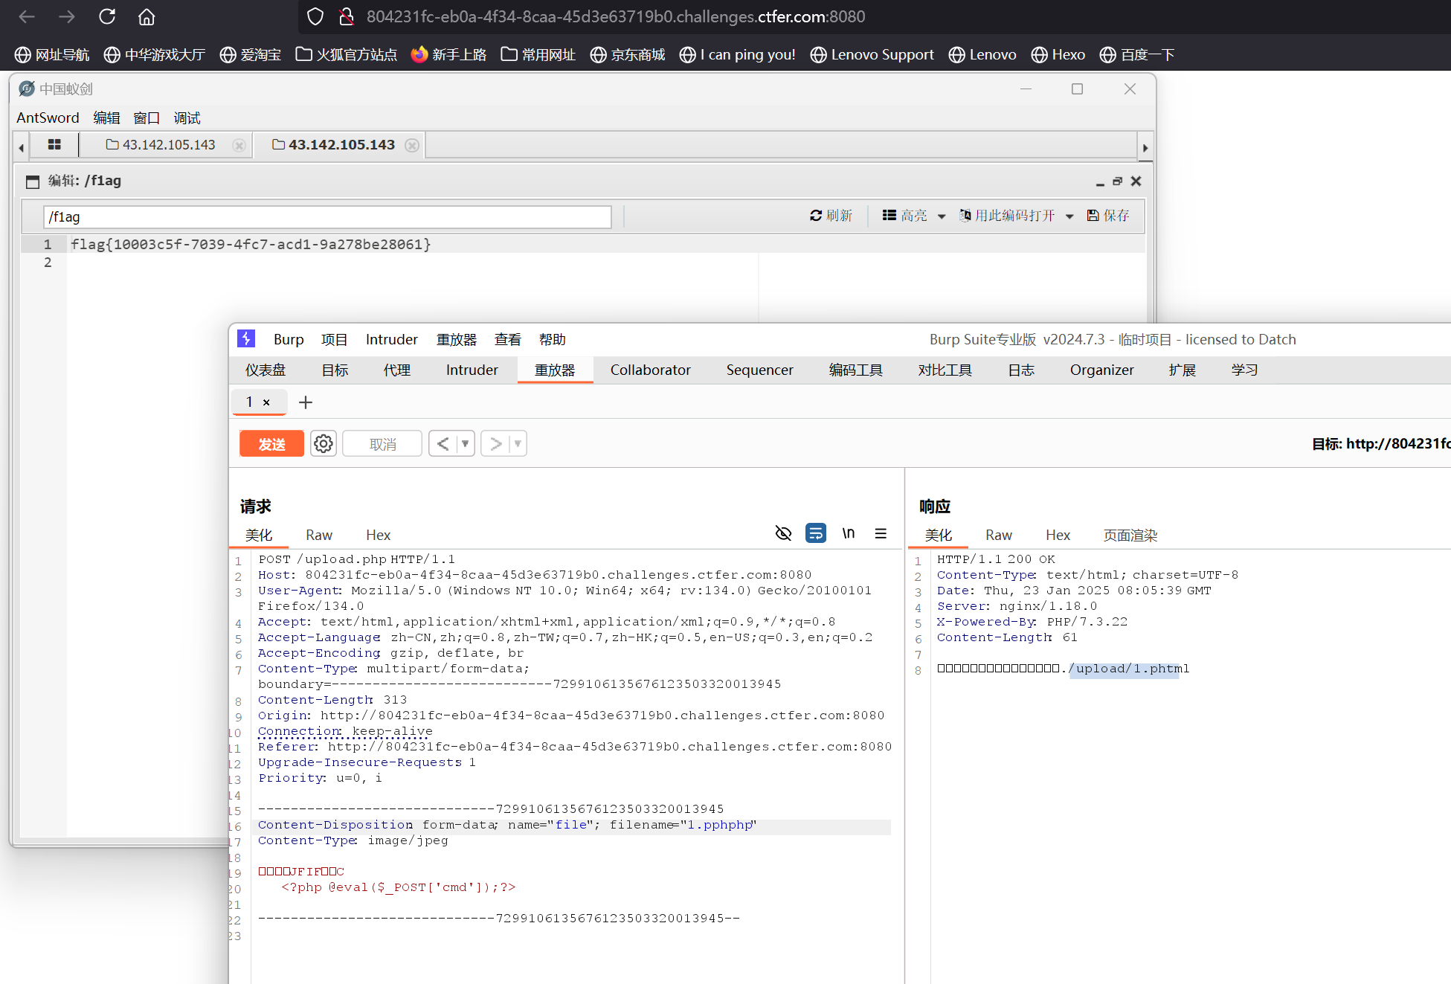Click the orange 发送 send button
The height and width of the screenshot is (984, 1451).
tap(271, 444)
